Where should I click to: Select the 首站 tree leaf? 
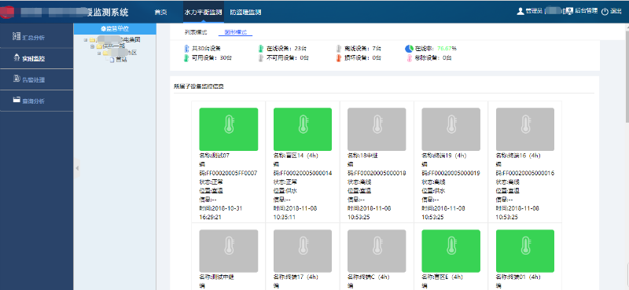coord(119,60)
